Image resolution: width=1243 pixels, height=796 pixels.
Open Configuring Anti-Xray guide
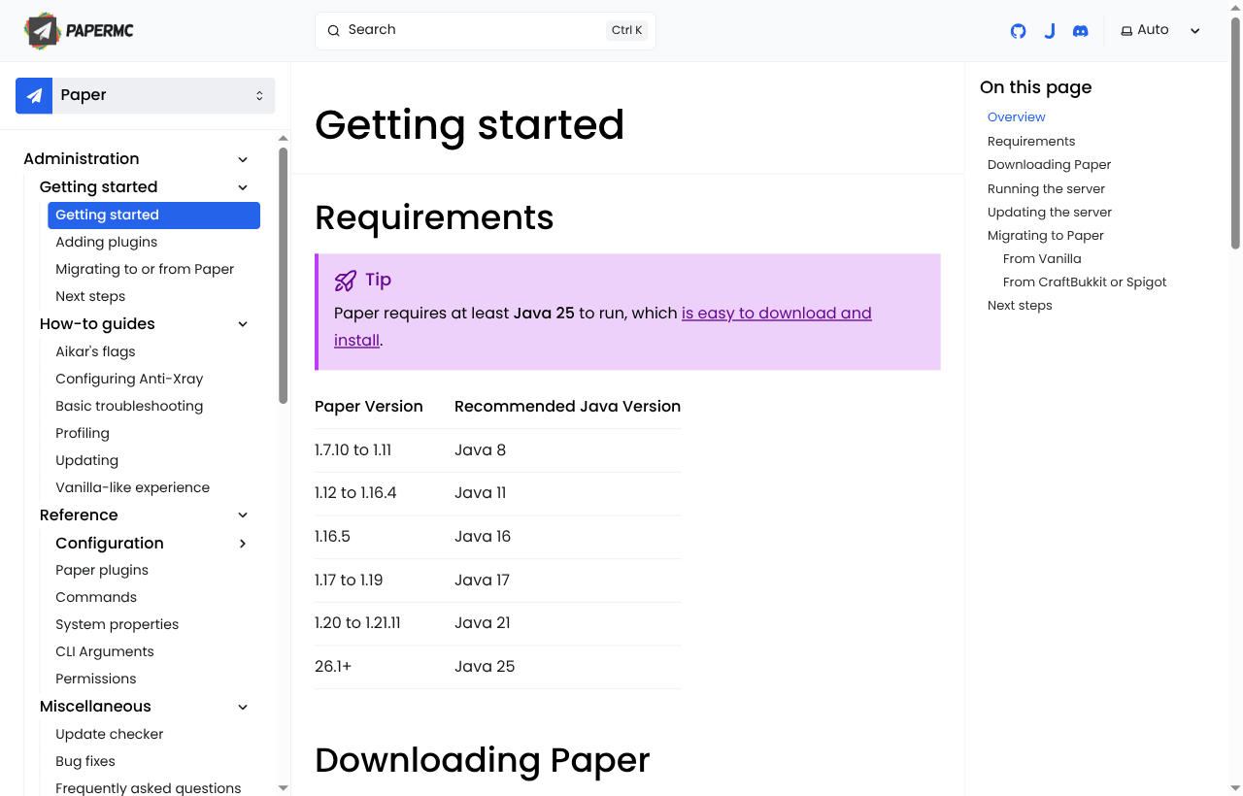tap(129, 380)
